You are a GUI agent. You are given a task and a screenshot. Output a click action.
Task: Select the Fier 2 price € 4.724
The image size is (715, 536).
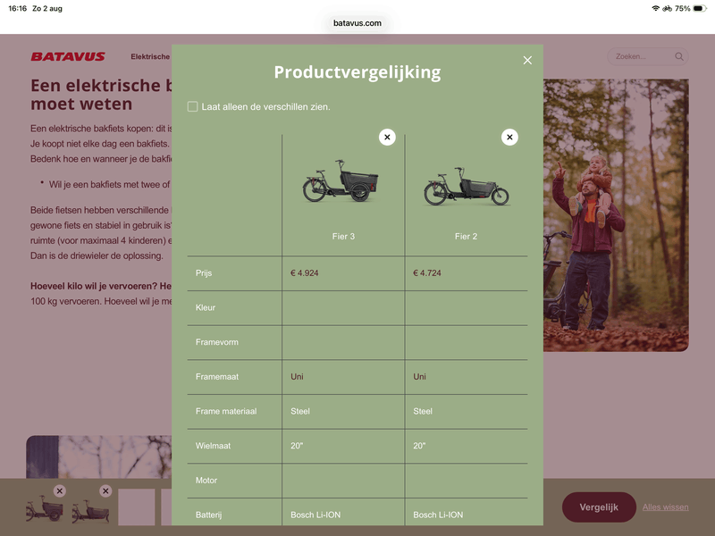pos(427,273)
